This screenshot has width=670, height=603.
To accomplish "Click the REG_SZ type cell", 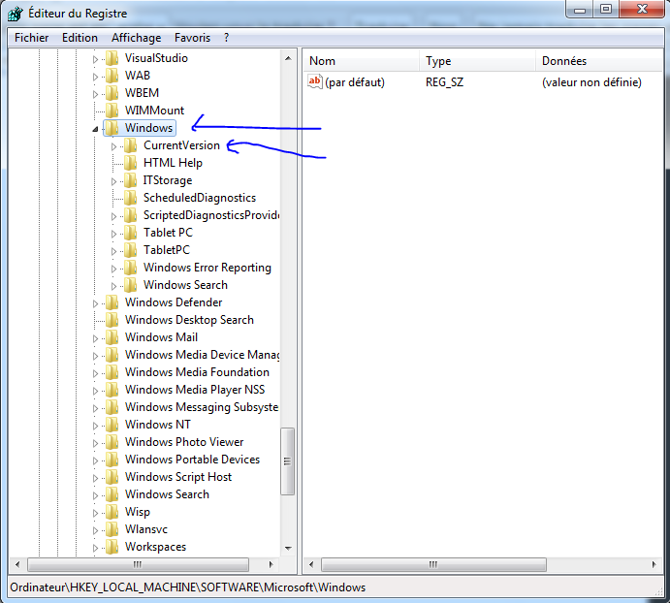I will (x=444, y=82).
